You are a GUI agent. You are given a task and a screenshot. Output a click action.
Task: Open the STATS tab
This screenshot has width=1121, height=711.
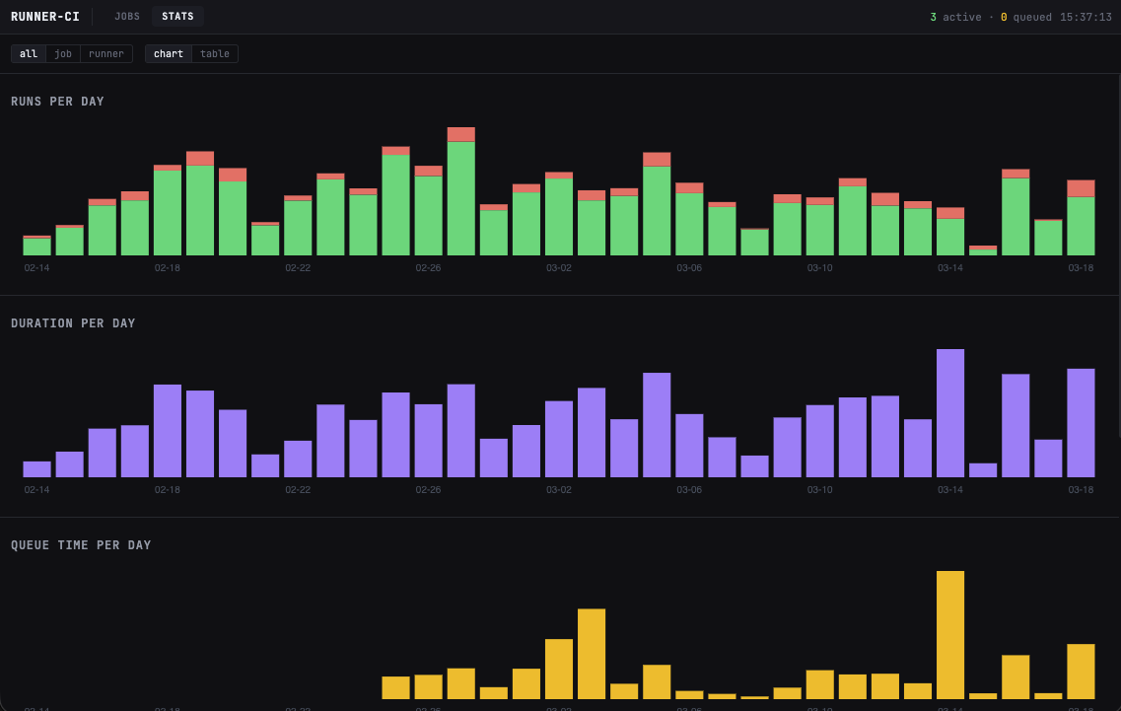click(x=177, y=16)
